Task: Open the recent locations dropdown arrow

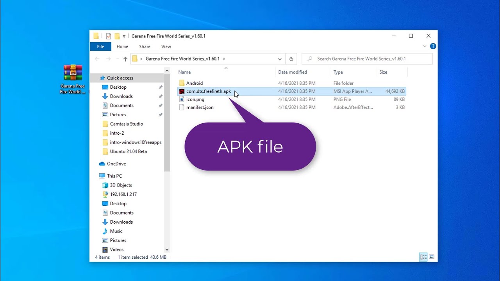Action: click(117, 59)
